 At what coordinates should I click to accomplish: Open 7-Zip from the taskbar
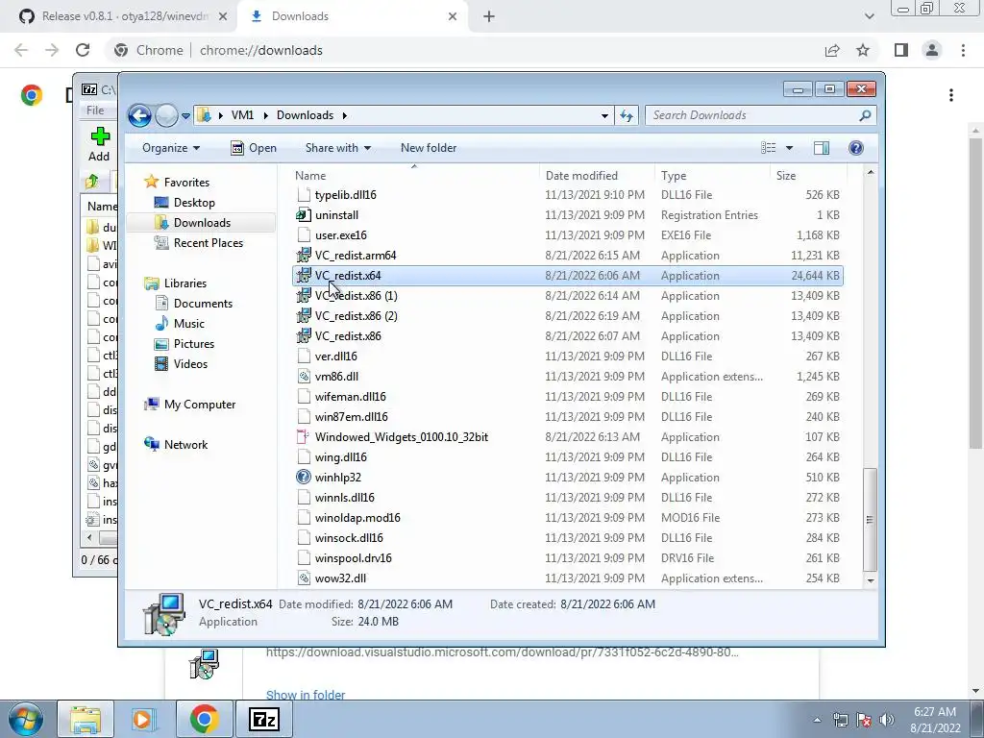point(263,719)
